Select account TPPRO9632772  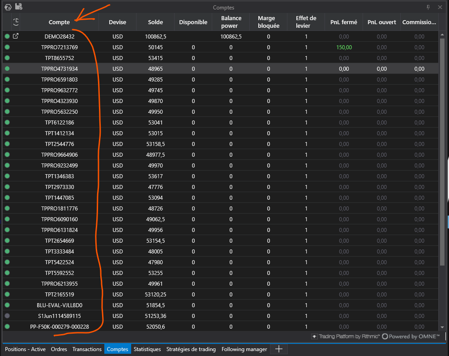[x=221, y=90]
